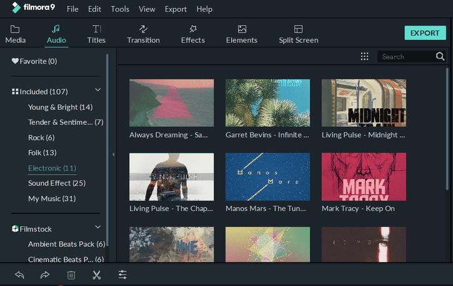Select Always Dreaming track thumbnail
Screen dimensions: 453x286
pos(172,103)
